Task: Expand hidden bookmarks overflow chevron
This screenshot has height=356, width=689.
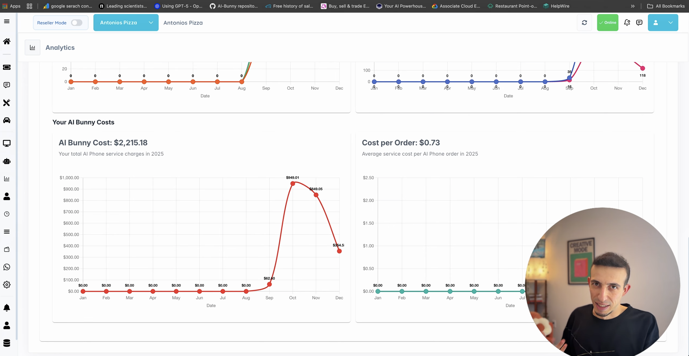Action: 633,6
